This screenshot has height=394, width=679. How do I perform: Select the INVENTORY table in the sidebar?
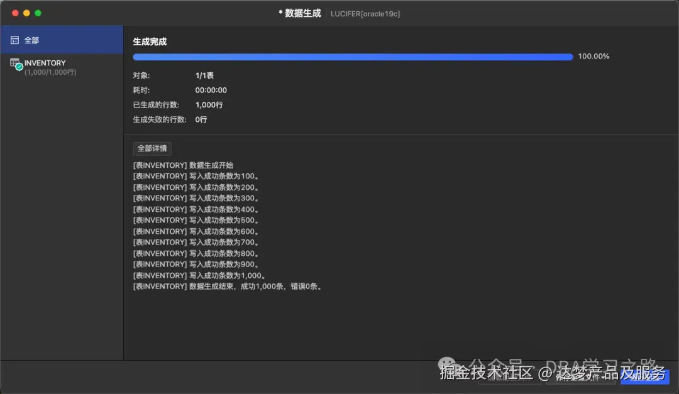pyautogui.click(x=45, y=63)
